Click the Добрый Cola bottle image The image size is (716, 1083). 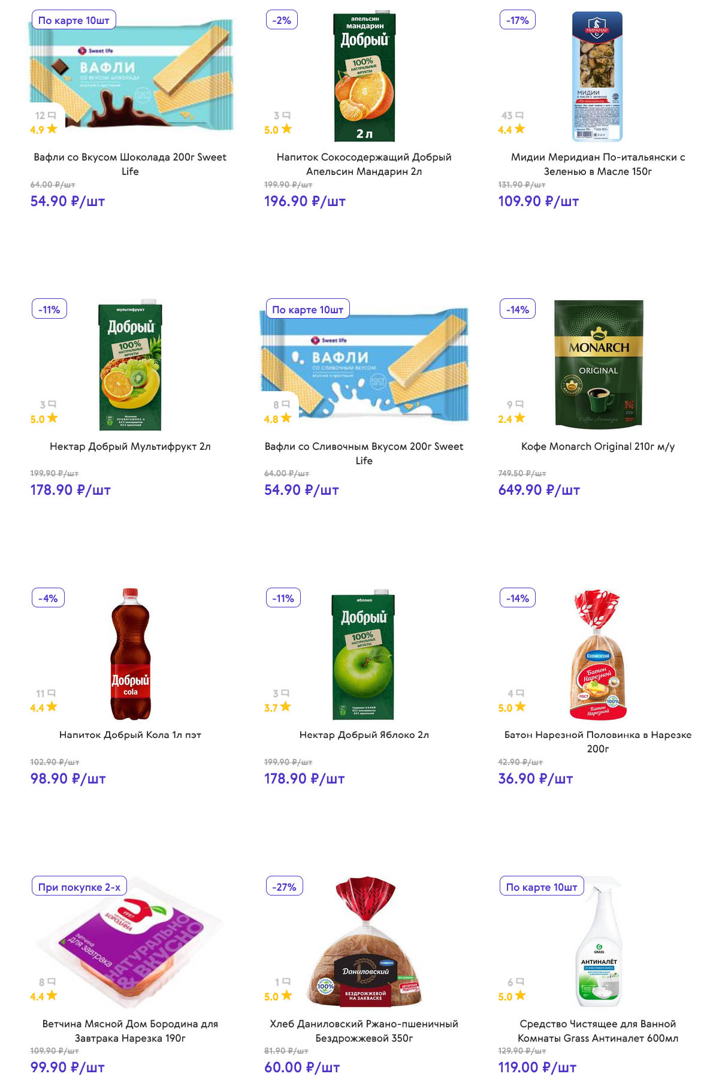tap(130, 654)
